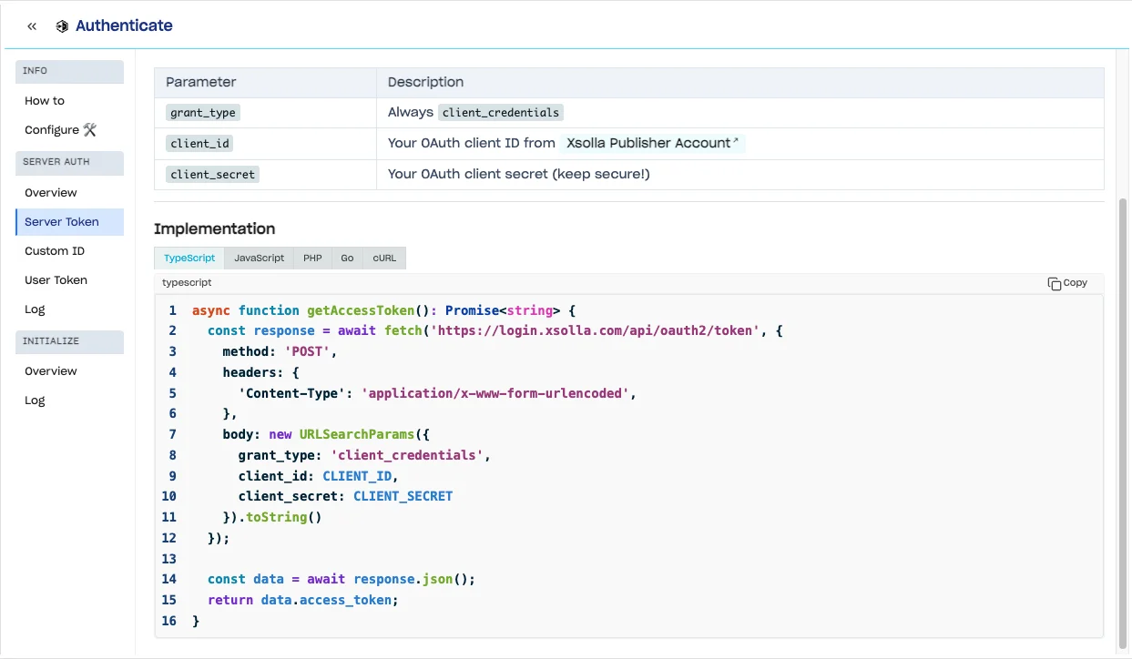This screenshot has height=659, width=1132.
Task: Select the Server Token sidebar item
Action: (x=69, y=222)
